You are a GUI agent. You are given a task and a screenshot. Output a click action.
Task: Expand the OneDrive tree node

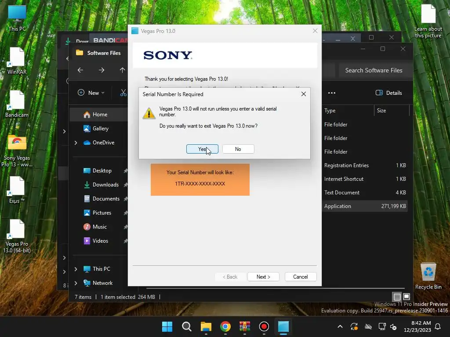point(76,143)
